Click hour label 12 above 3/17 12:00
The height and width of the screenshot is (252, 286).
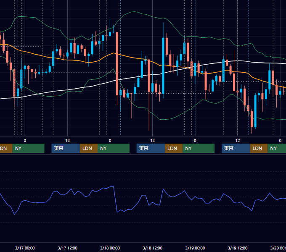point(67,141)
